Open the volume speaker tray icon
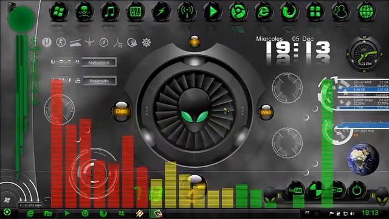 click(353, 214)
